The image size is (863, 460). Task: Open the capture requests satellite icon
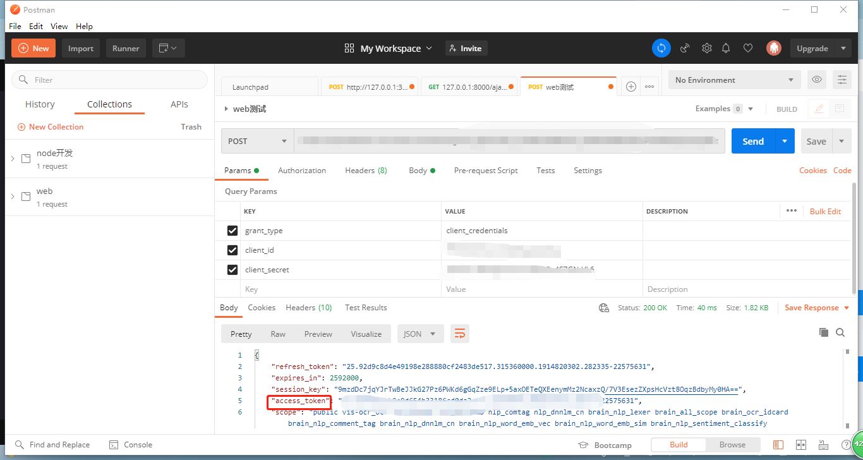tap(685, 48)
